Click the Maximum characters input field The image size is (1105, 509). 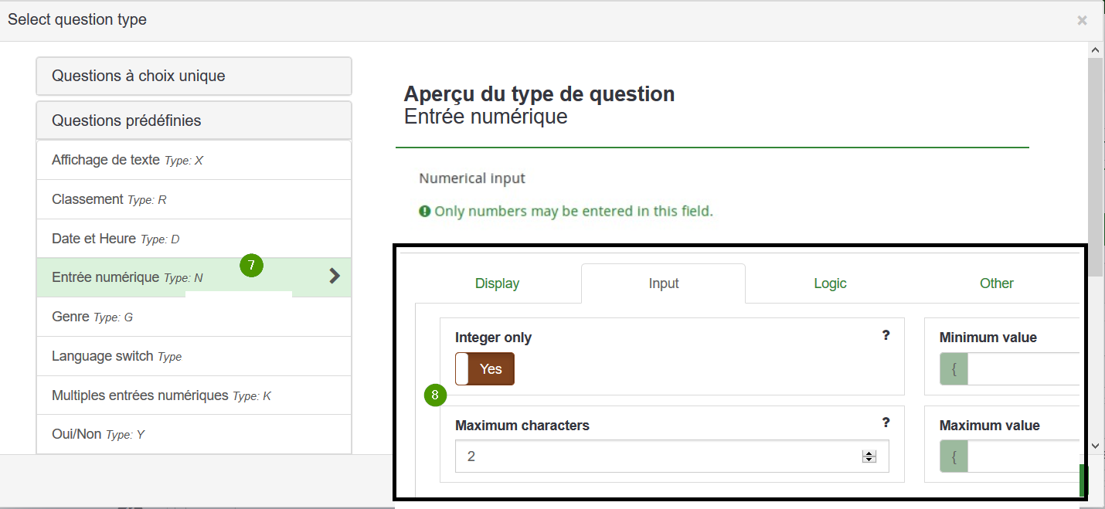[x=657, y=456]
